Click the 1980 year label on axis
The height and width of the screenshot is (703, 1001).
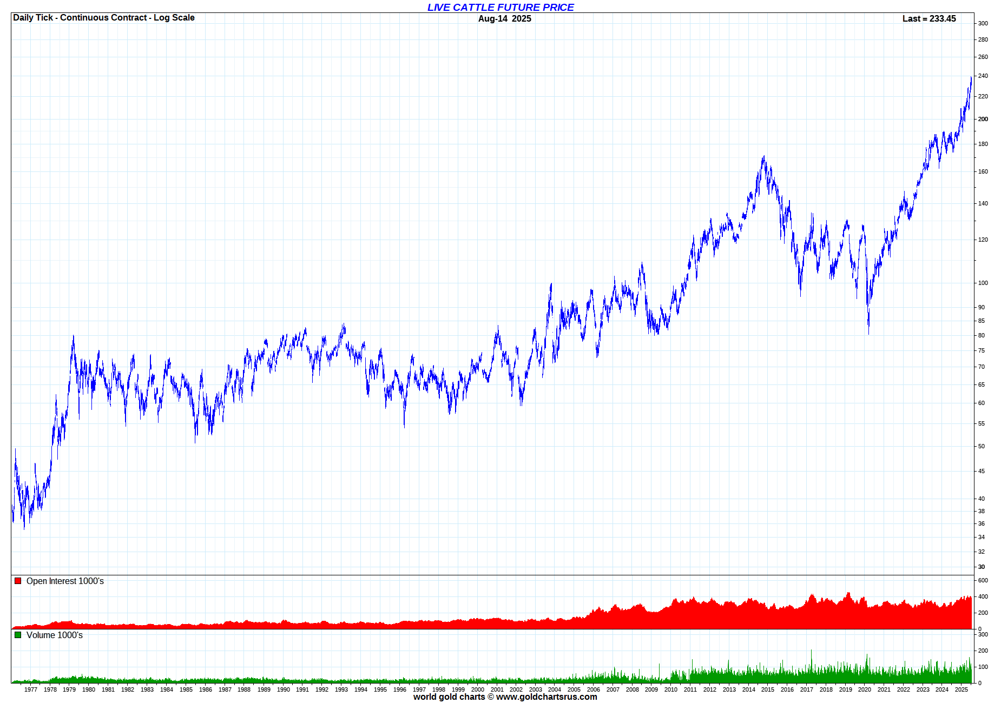(x=89, y=689)
